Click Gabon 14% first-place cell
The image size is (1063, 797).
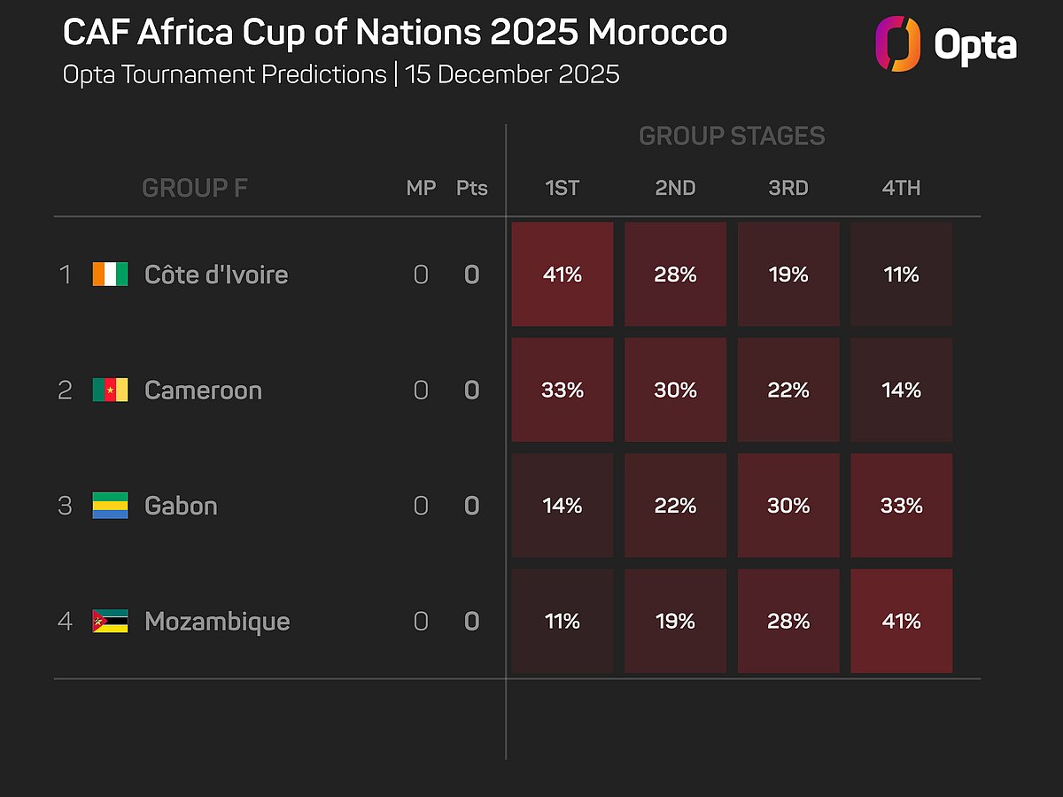pyautogui.click(x=562, y=506)
